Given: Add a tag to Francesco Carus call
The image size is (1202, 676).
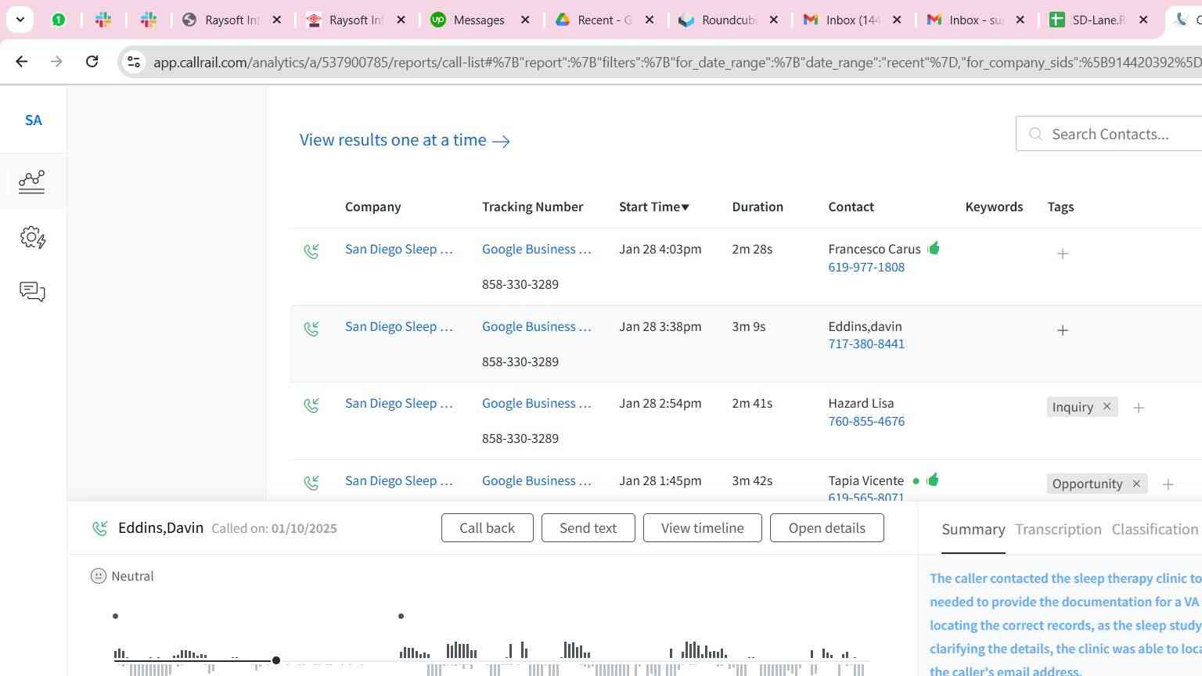Looking at the screenshot, I should click(1063, 253).
